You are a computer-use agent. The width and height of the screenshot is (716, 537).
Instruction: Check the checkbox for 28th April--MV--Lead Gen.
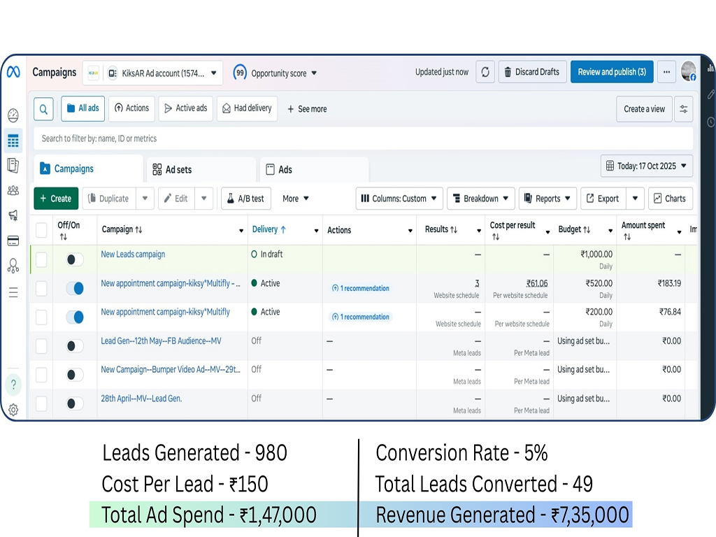point(40,403)
